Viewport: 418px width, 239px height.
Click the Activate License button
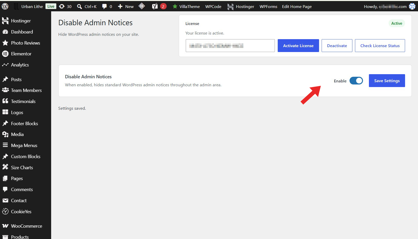[x=298, y=46]
